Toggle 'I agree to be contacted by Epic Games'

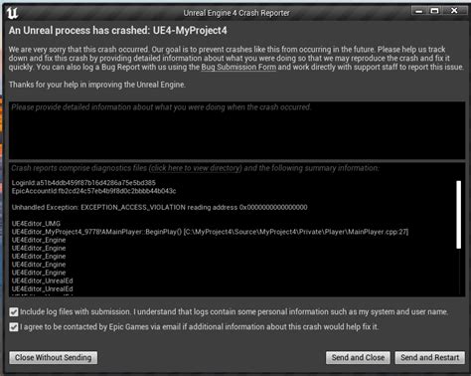[x=14, y=327]
